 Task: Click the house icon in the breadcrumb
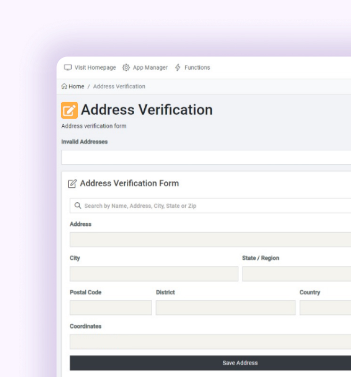tap(64, 86)
